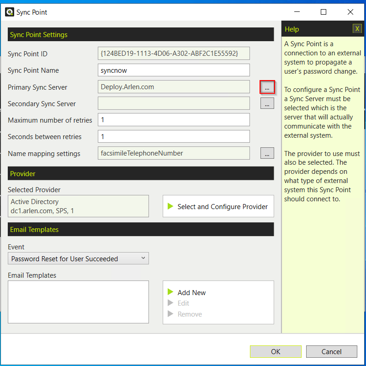This screenshot has height=366, width=366.
Task: Maximize the Sync Point window
Action: point(324,12)
